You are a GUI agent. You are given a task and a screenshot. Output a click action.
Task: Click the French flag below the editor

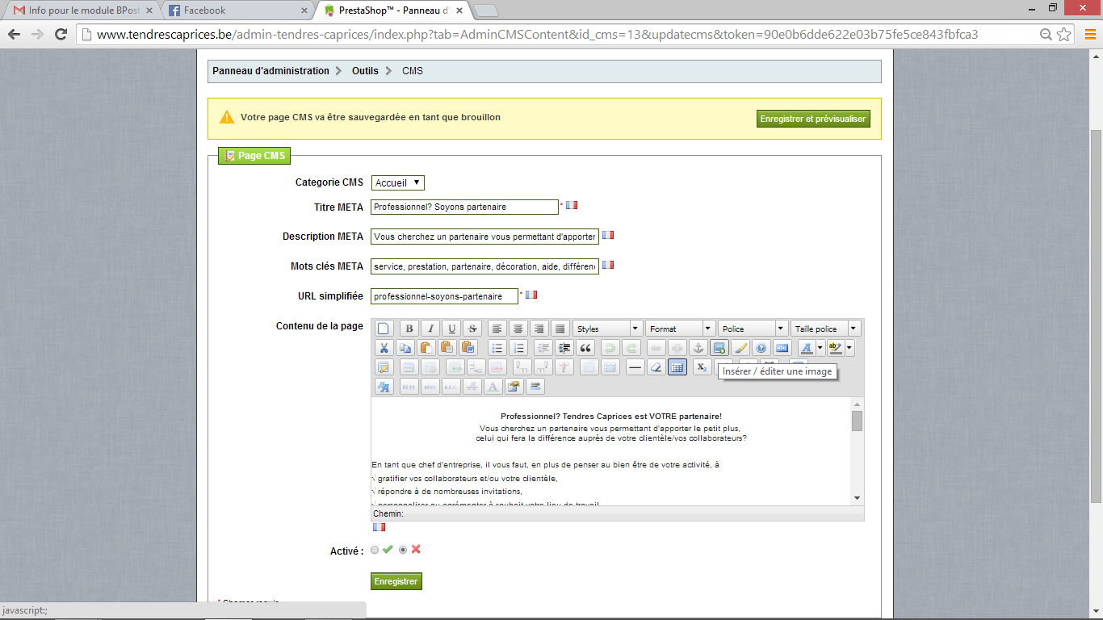click(379, 527)
